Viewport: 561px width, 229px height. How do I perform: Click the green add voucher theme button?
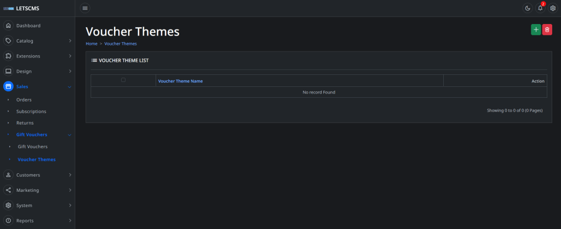click(536, 30)
